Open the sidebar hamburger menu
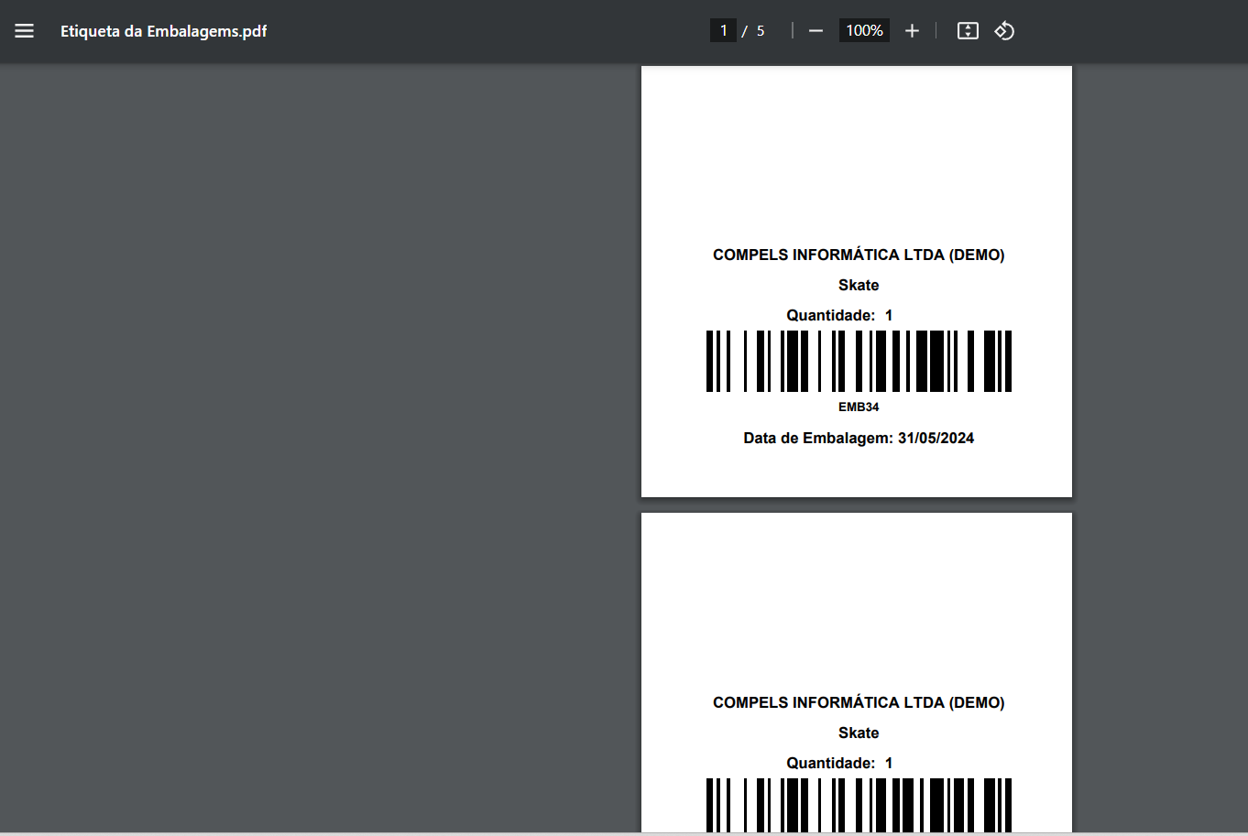The width and height of the screenshot is (1248, 836). (25, 31)
